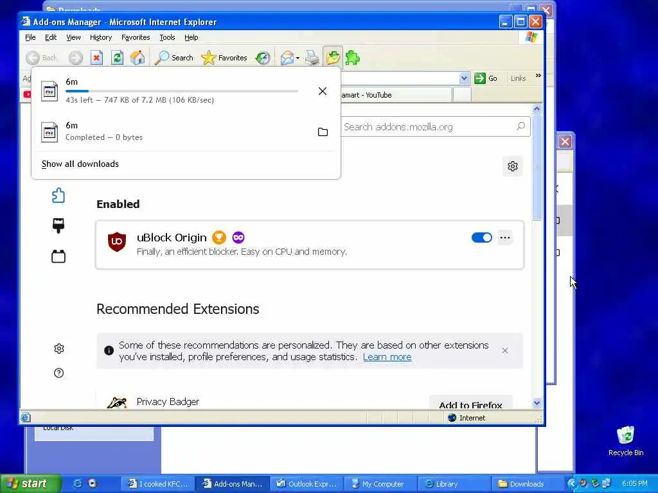
Task: Dismiss the personalized recommendations notice
Action: pyautogui.click(x=505, y=350)
